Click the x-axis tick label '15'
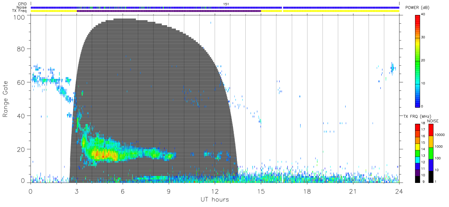This screenshot has width=449, height=207. 261,191
